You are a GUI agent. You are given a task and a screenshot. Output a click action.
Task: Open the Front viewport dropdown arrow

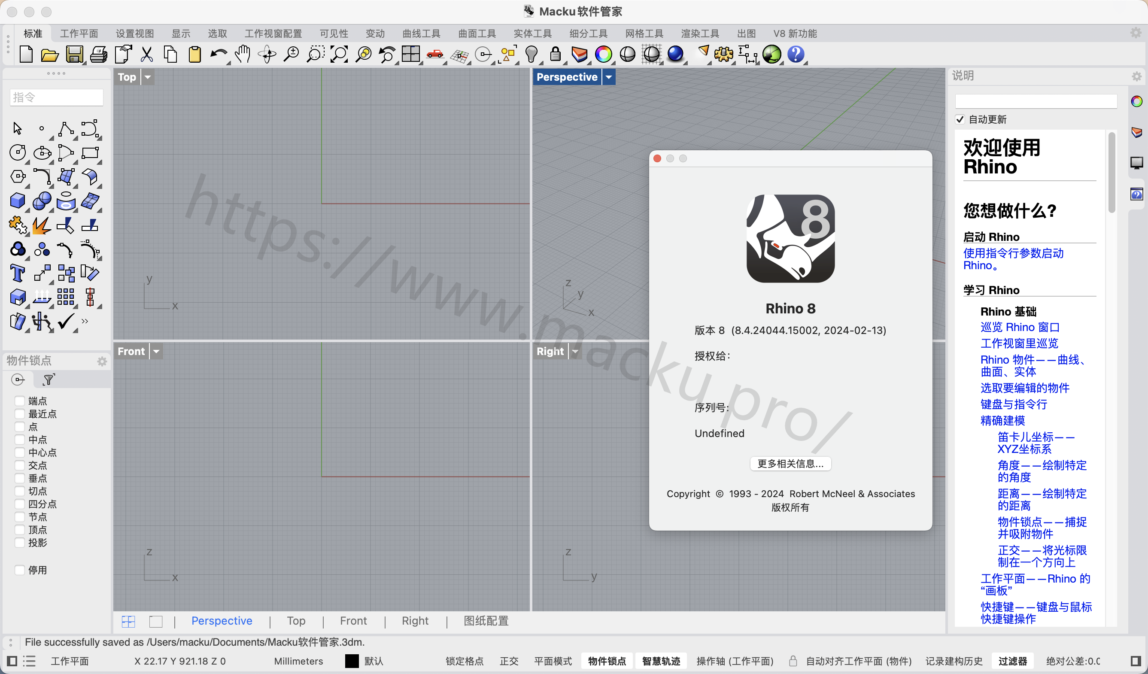[156, 351]
